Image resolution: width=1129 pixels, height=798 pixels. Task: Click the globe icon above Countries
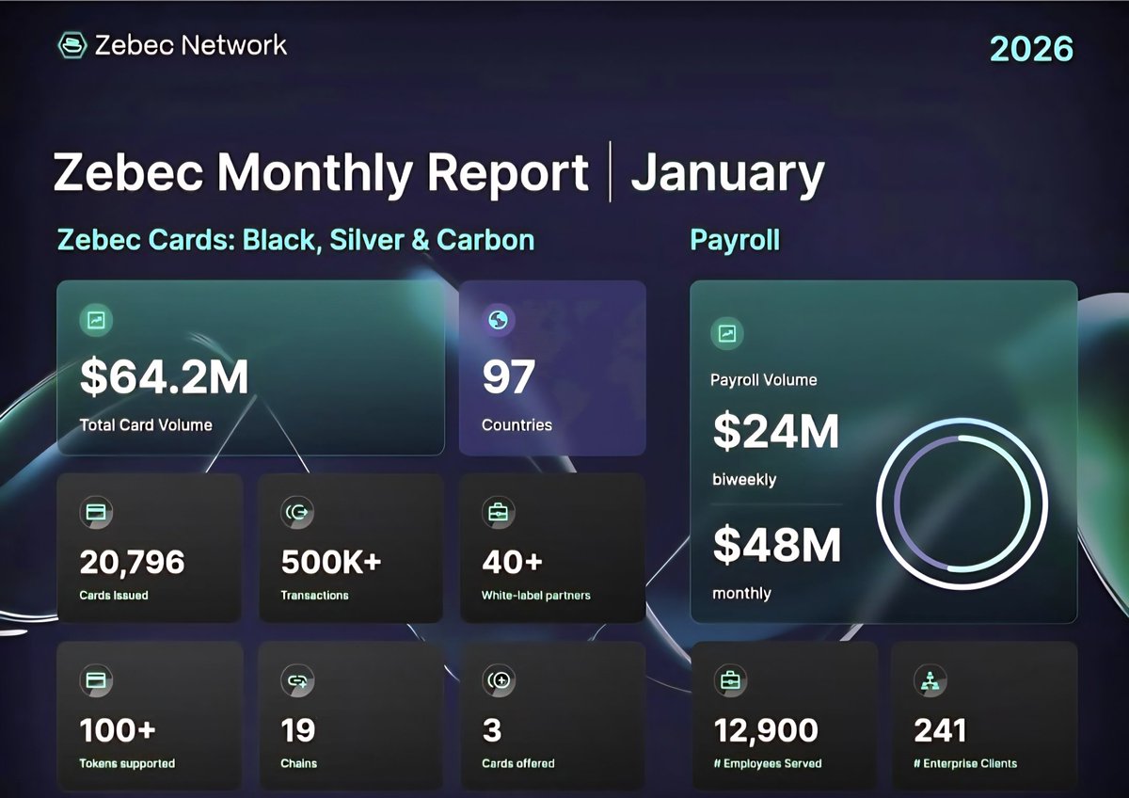click(498, 320)
